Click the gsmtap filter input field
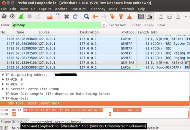This screenshot has height=130, width=190. pos(56,25)
